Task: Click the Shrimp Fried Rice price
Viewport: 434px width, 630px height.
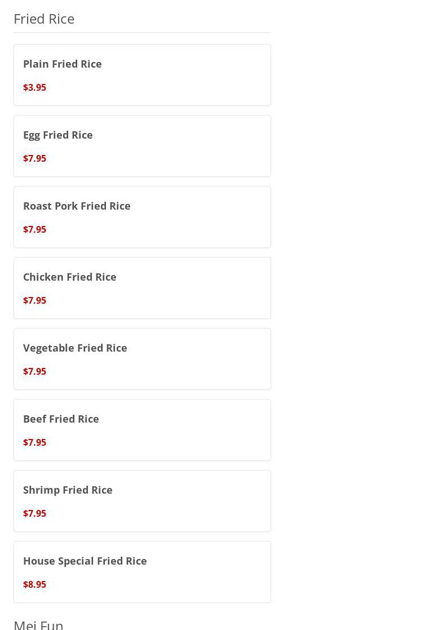Action: [34, 513]
